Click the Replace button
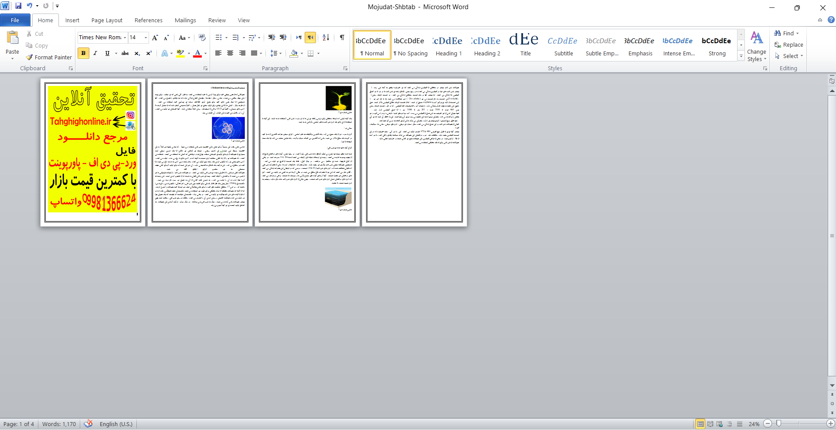Viewport: 836px width, 430px height. point(789,44)
